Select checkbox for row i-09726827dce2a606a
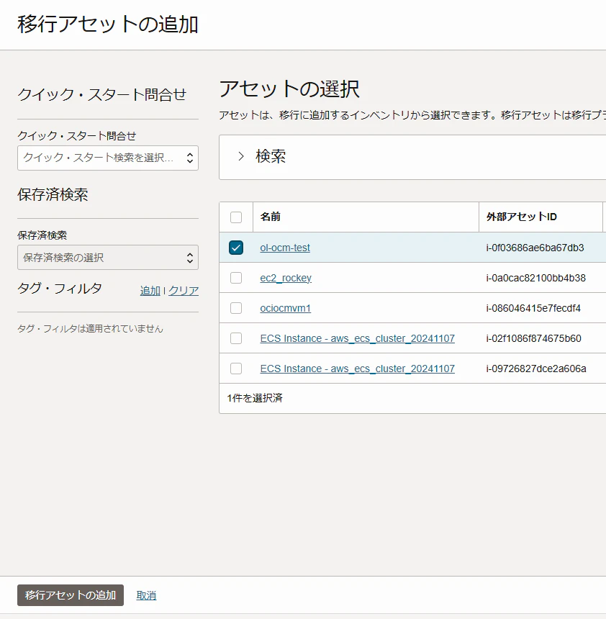The image size is (606, 619). coord(236,369)
